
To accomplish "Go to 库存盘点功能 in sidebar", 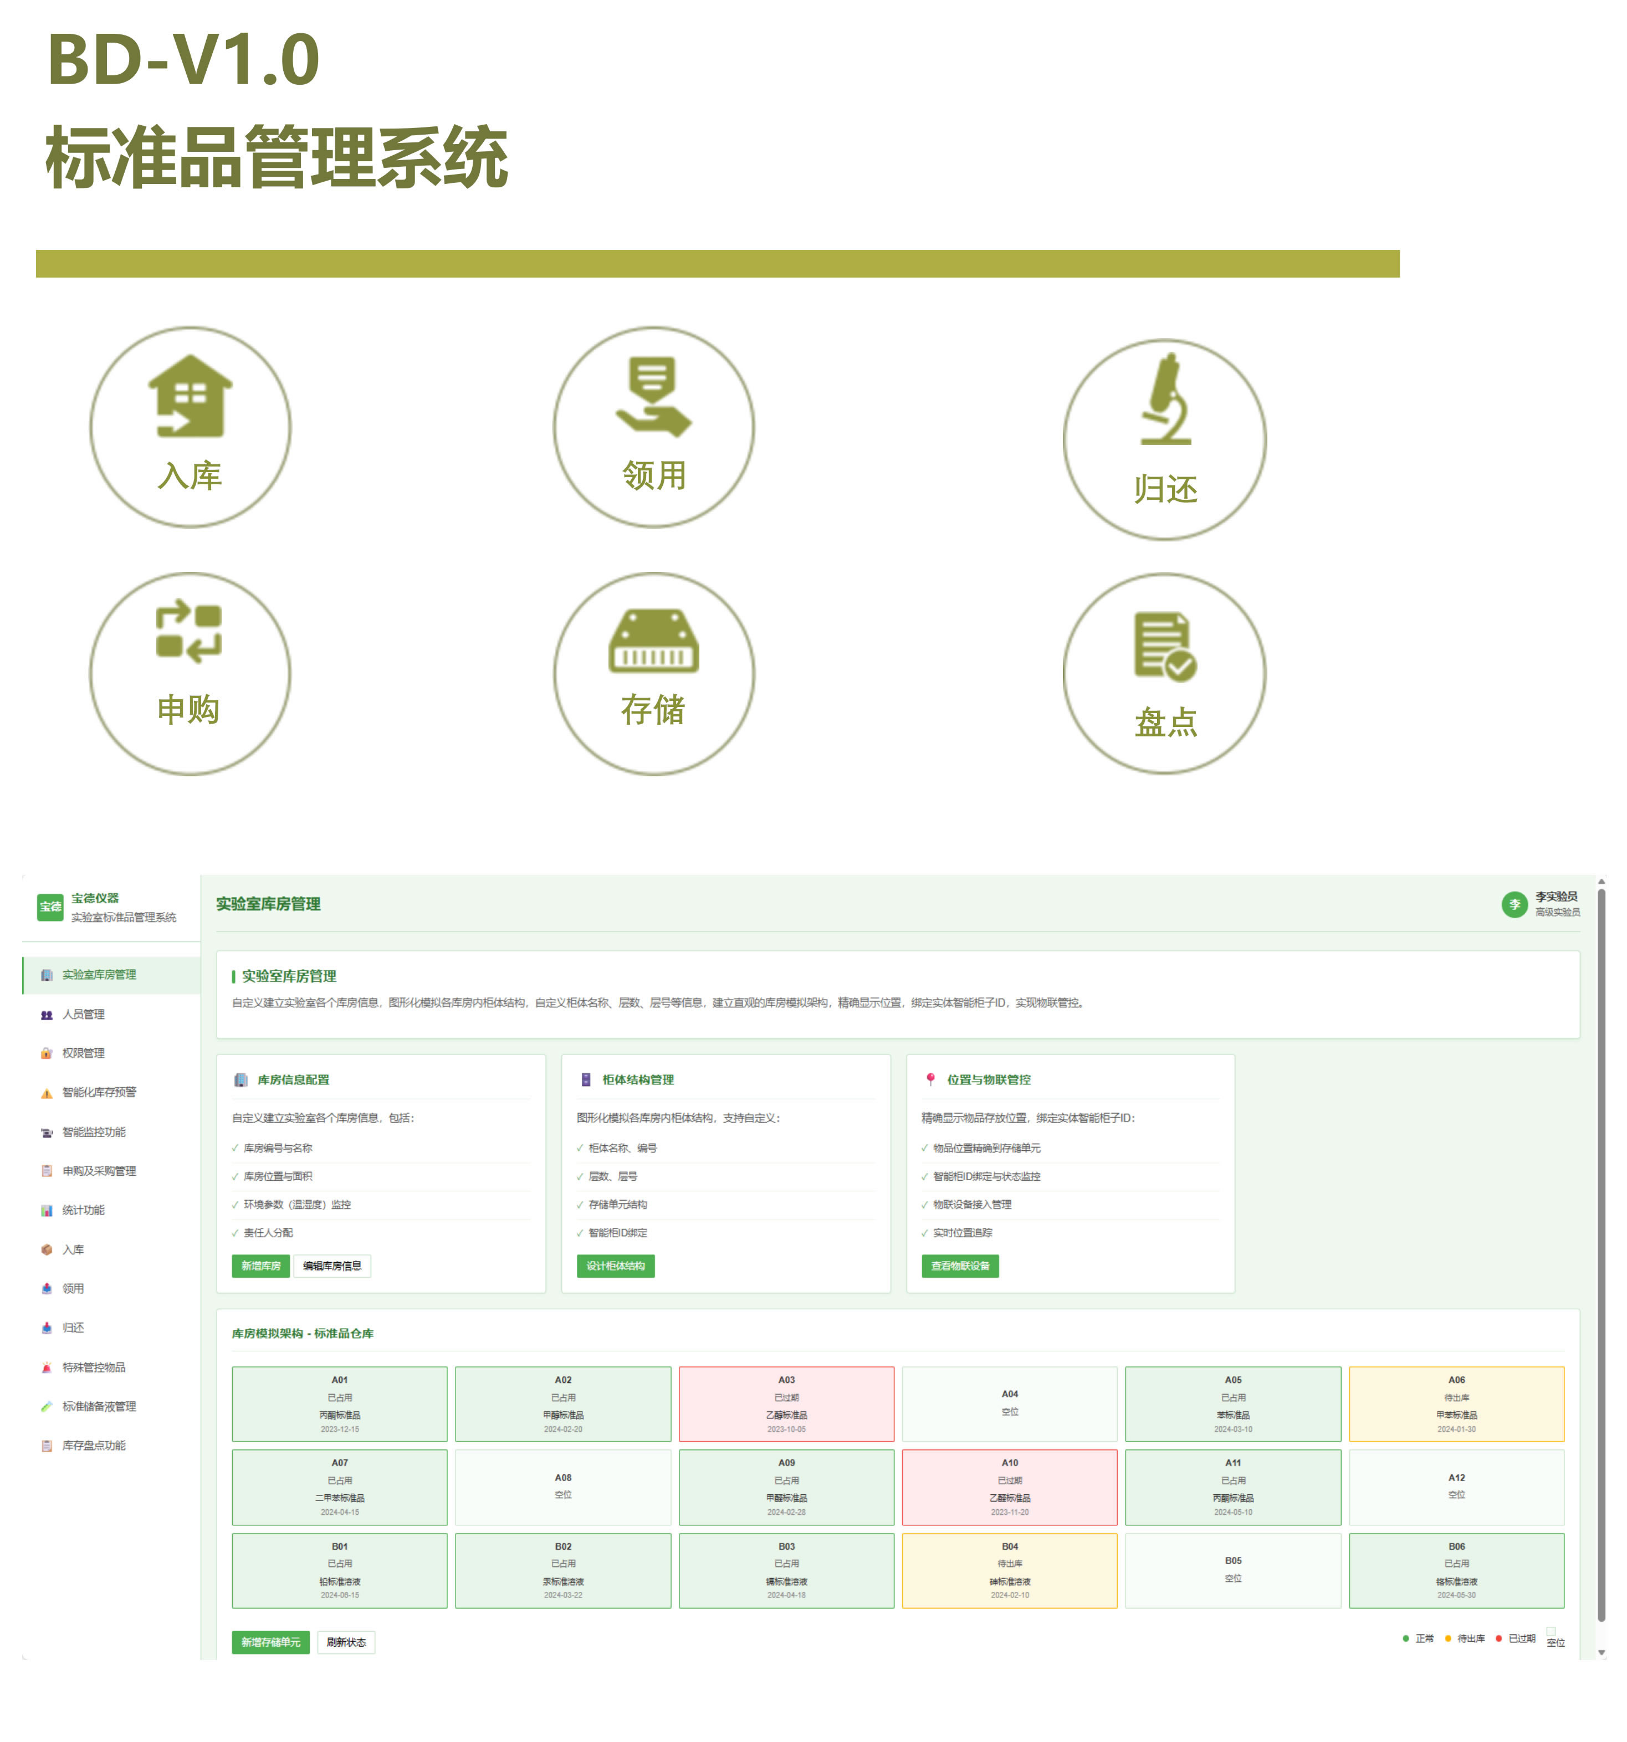I will pyautogui.click(x=94, y=1446).
